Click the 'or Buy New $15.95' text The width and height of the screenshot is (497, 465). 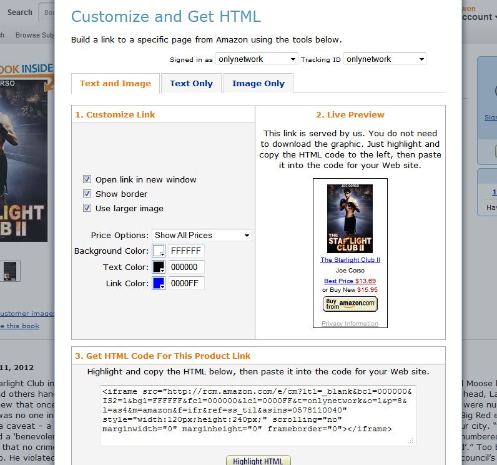click(350, 290)
